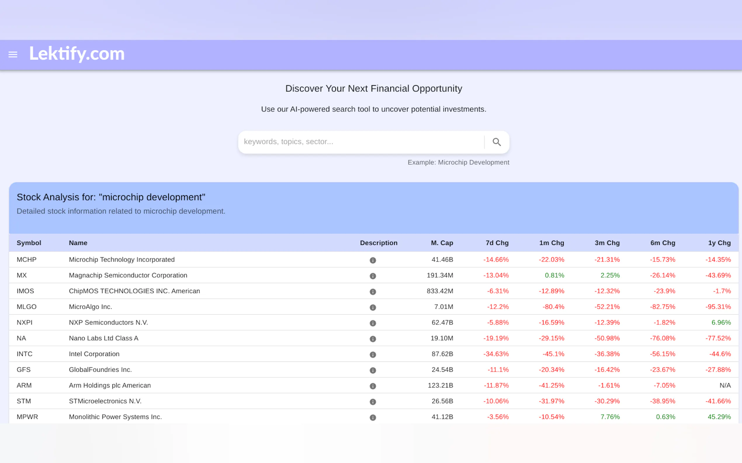Sort table by 7d Chg header
Viewport: 742px width, 463px height.
(497, 243)
